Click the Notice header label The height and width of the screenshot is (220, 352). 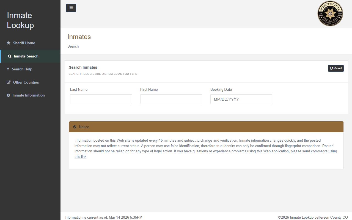pyautogui.click(x=84, y=127)
